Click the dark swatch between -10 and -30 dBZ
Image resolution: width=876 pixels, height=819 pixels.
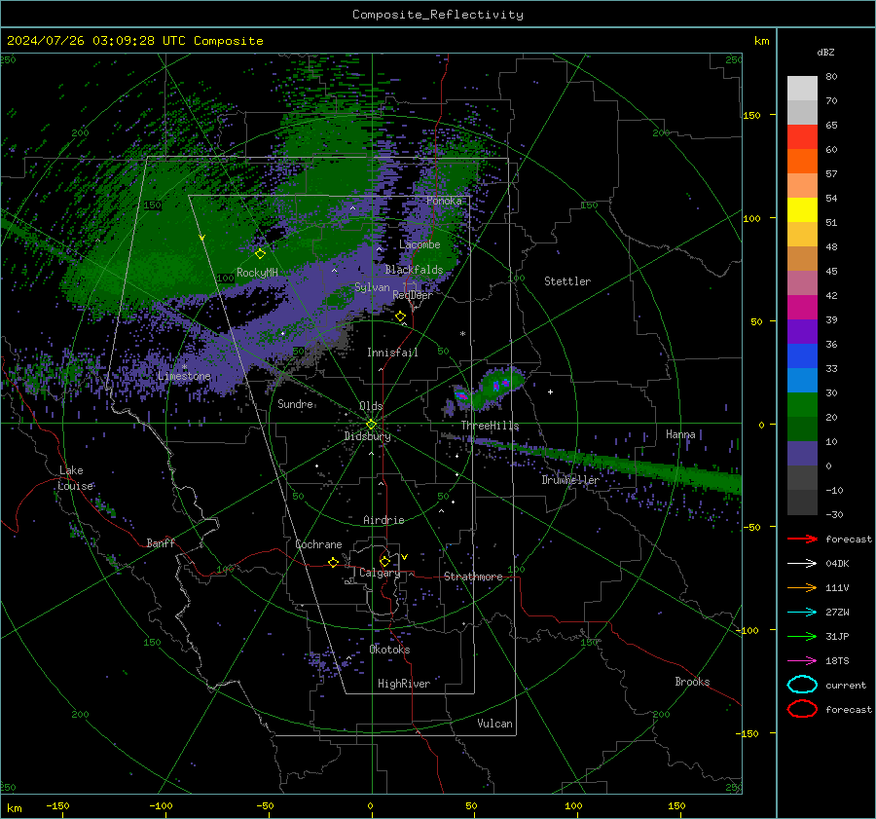coord(802,503)
